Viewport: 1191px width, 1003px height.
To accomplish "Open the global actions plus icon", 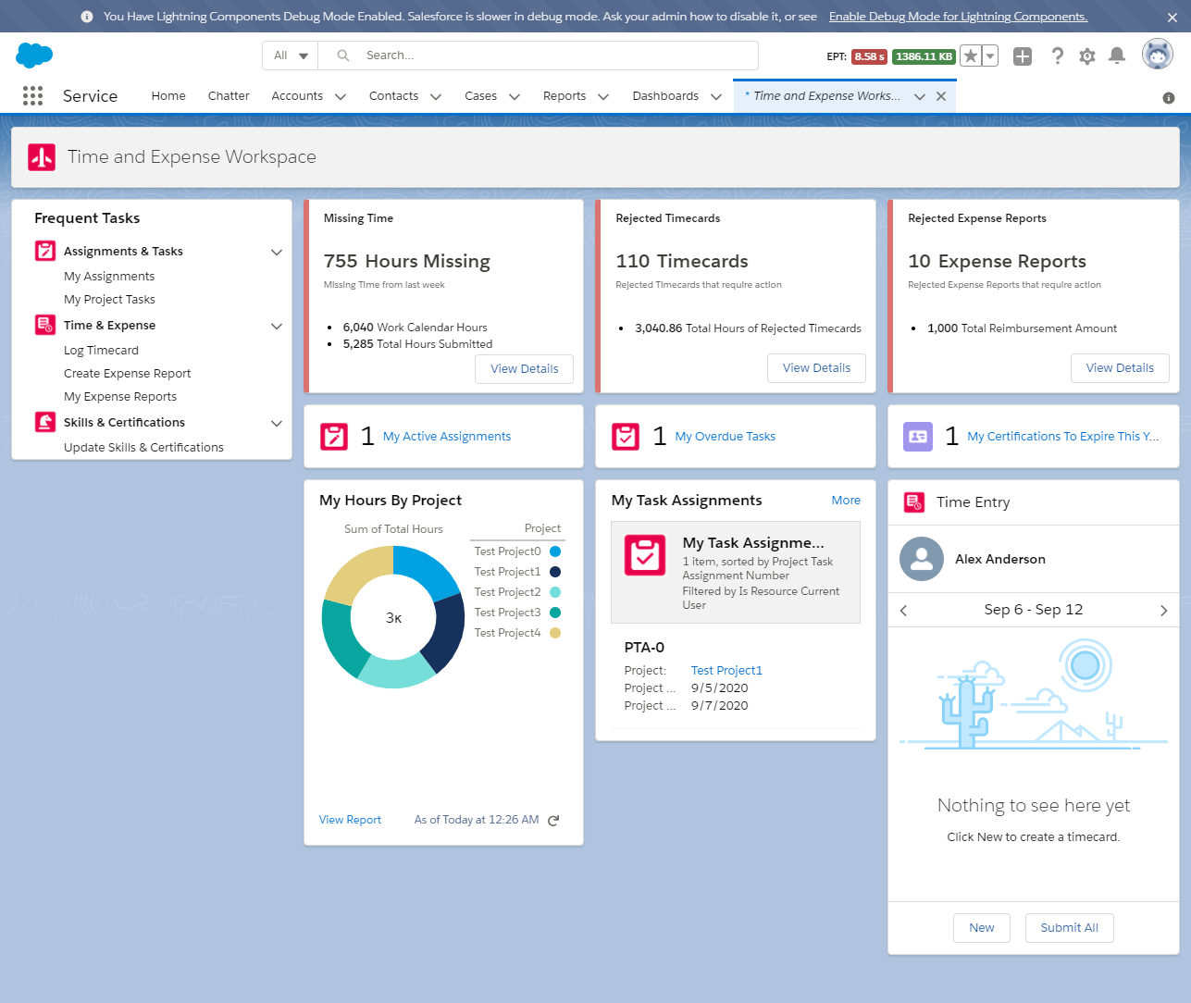I will (x=1023, y=56).
